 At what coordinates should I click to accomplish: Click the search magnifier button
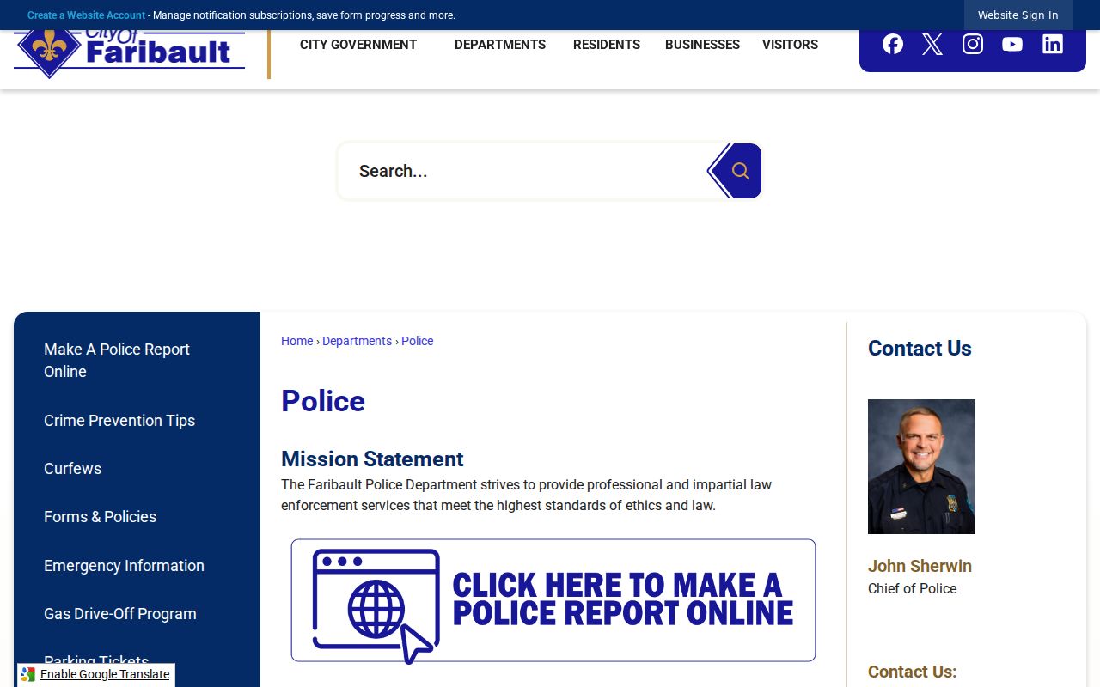(x=739, y=171)
